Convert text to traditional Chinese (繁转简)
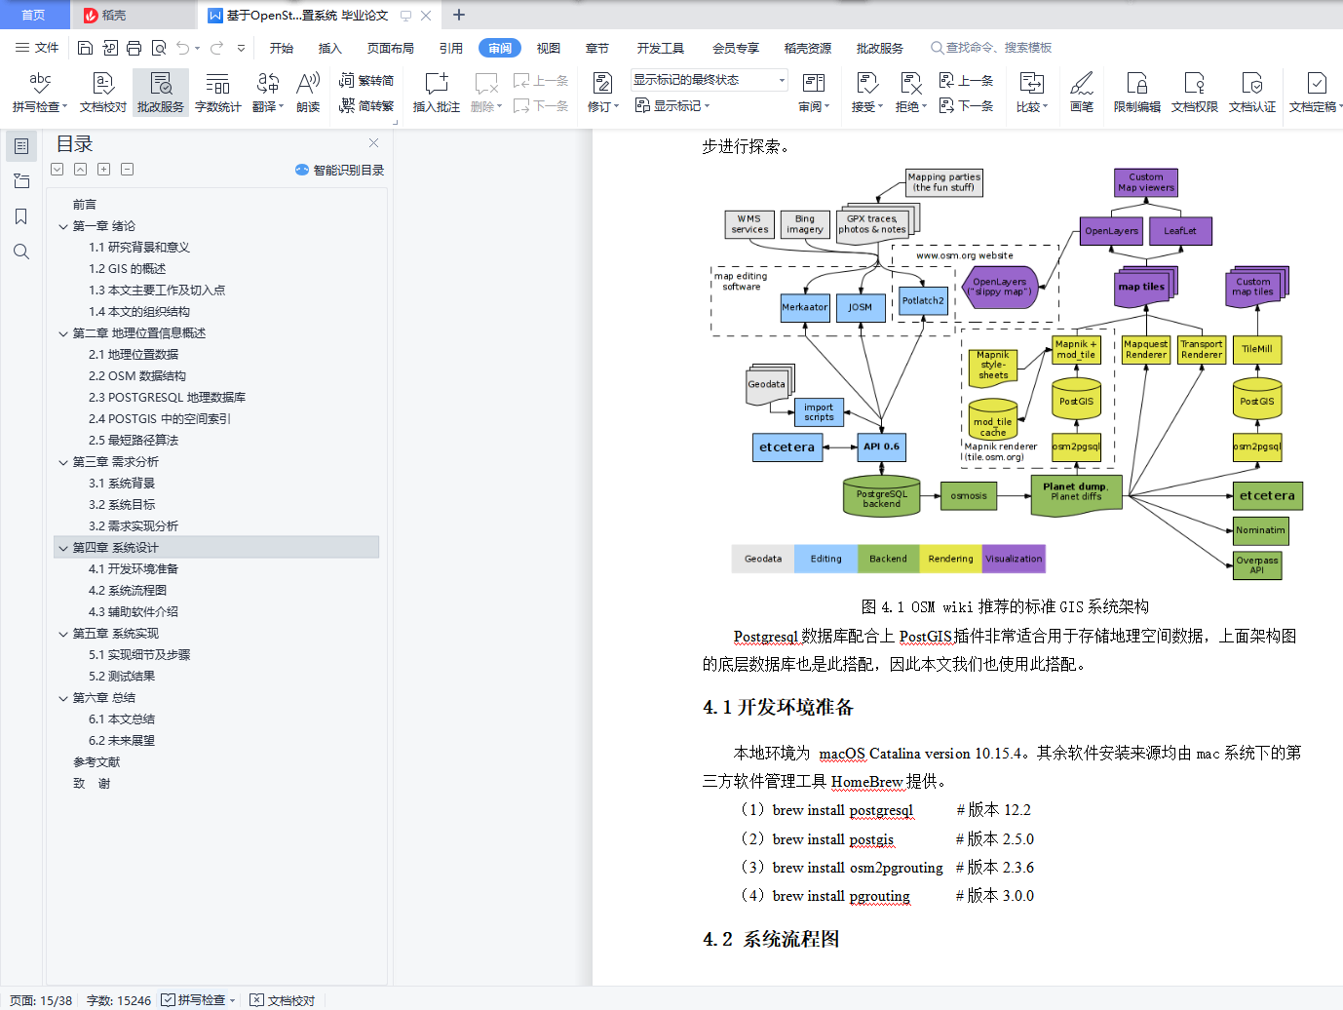The height and width of the screenshot is (1010, 1343). [366, 81]
